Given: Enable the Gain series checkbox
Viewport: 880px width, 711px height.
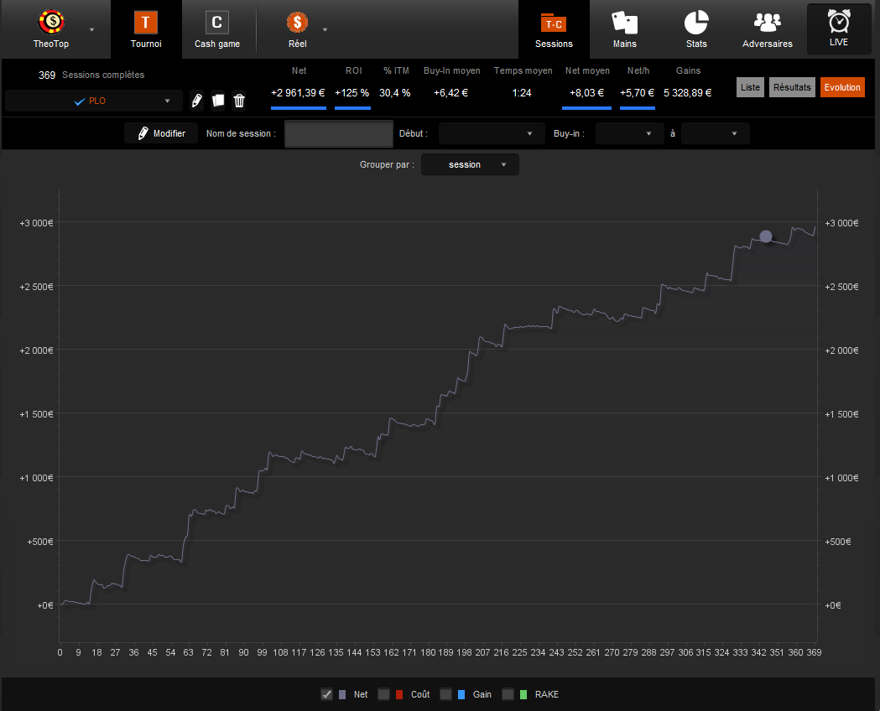Looking at the screenshot, I should (x=445, y=694).
